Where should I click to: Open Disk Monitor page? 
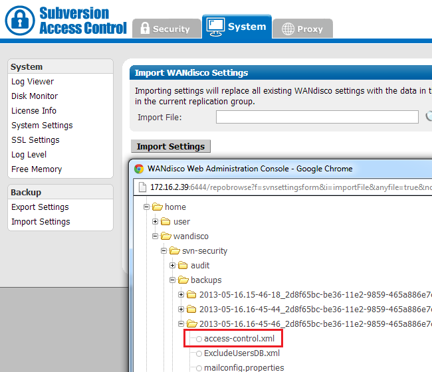click(35, 96)
